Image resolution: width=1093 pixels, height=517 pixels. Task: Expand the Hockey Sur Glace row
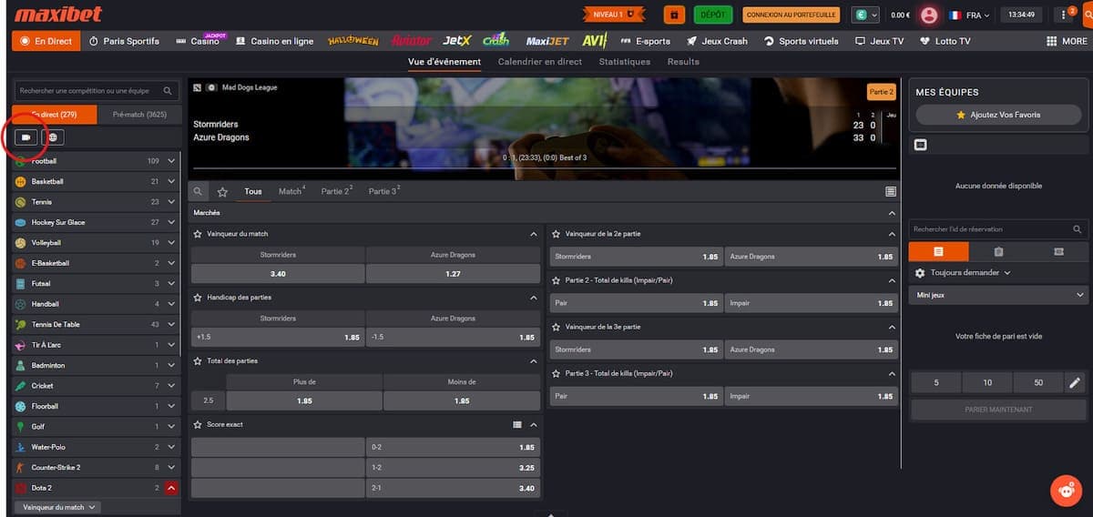pos(97,222)
